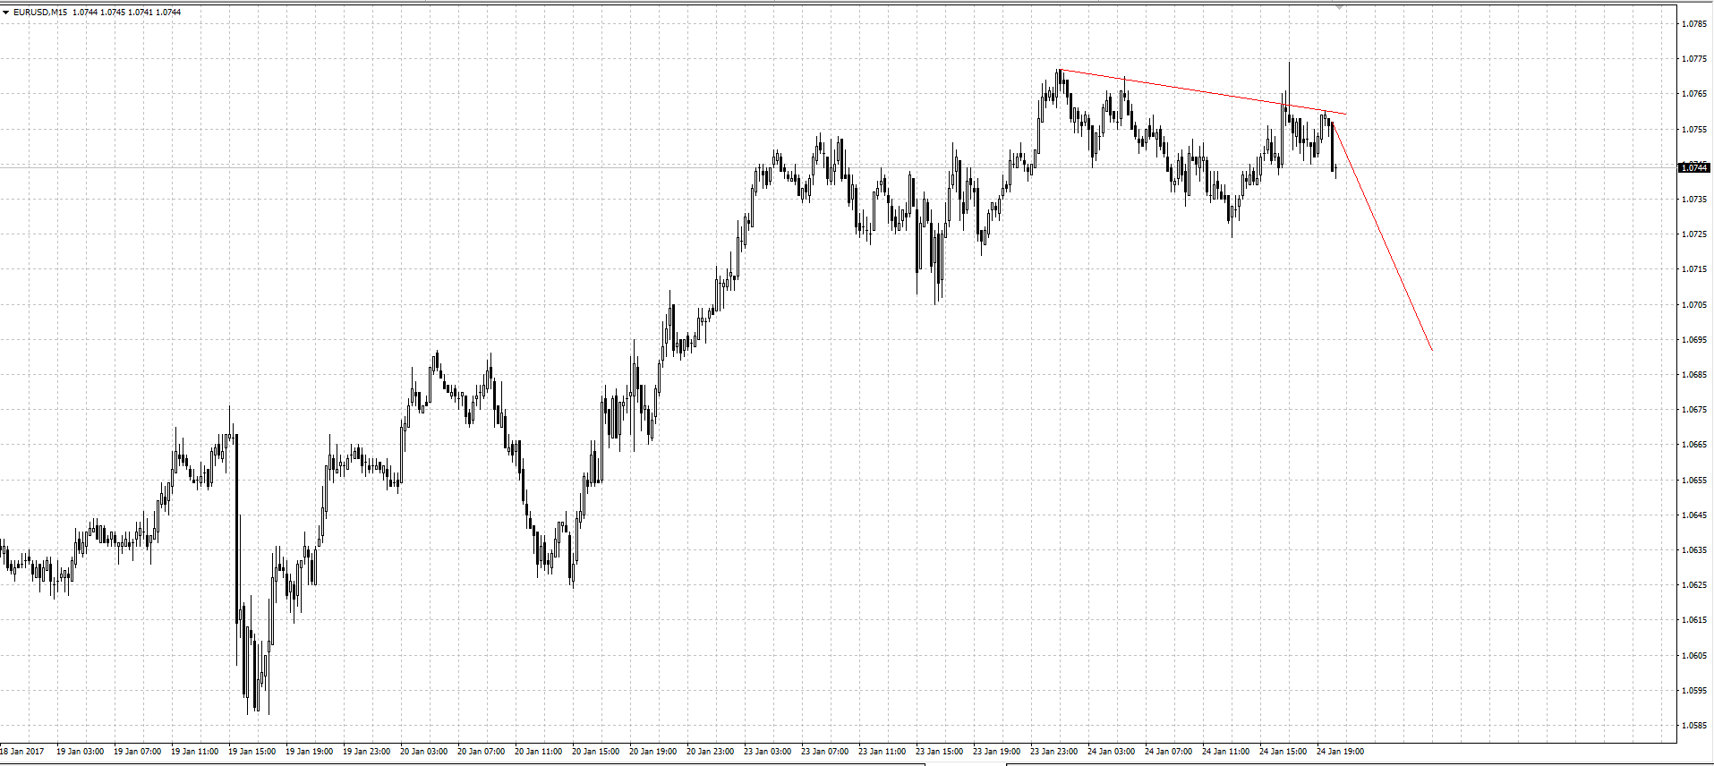Click the 19 Jan 15:00 time label
The height and width of the screenshot is (766, 1714).
tap(252, 752)
